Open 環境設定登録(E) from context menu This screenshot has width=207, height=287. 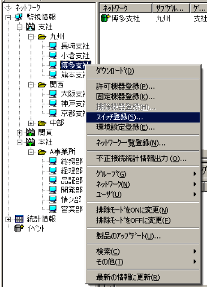(143, 127)
